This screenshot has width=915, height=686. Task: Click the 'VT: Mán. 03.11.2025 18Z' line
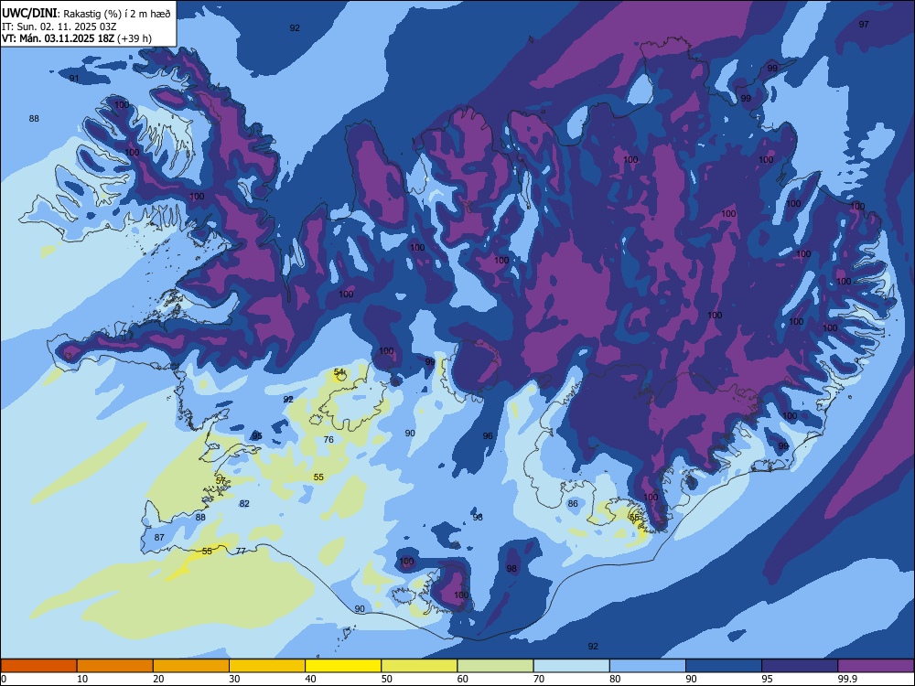pyautogui.click(x=59, y=38)
